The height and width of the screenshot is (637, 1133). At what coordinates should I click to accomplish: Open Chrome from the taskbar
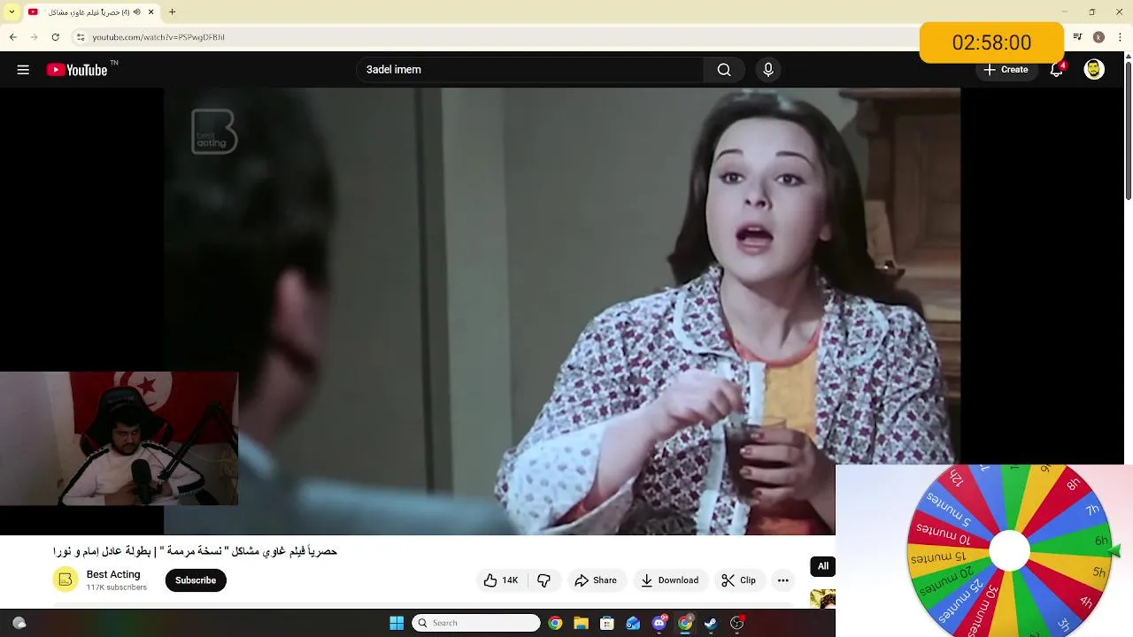click(x=555, y=623)
